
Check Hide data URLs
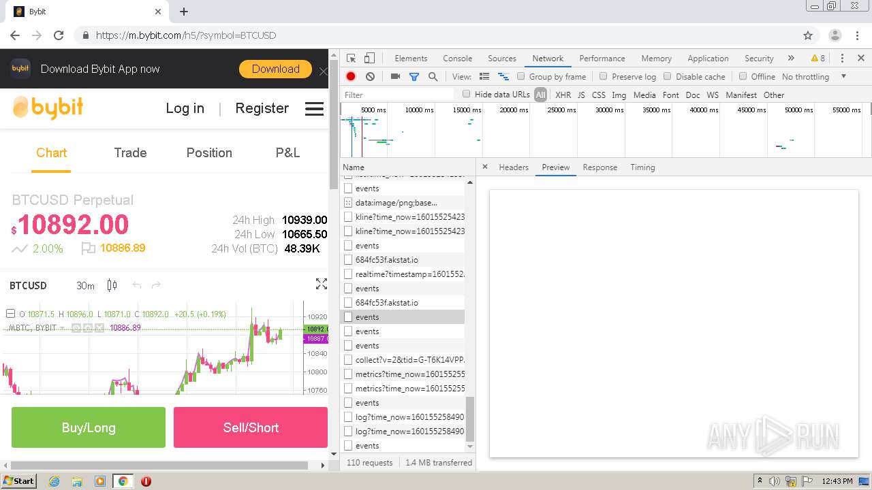click(x=467, y=94)
